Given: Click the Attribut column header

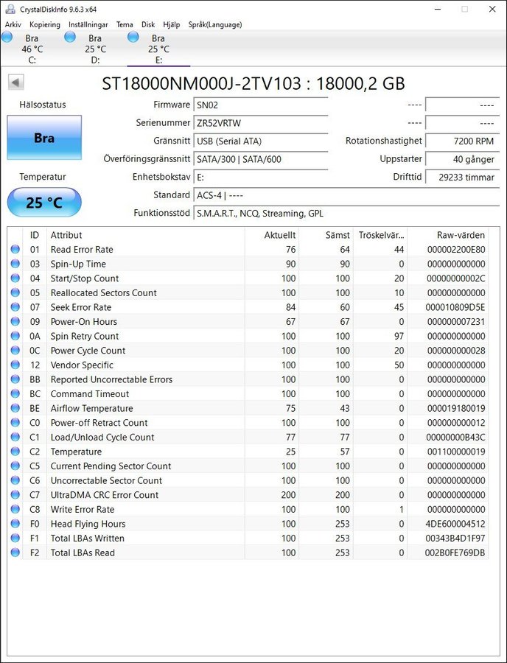Looking at the screenshot, I should [x=66, y=235].
